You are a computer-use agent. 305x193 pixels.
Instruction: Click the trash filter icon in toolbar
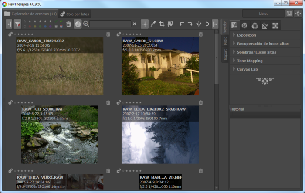(68, 24)
